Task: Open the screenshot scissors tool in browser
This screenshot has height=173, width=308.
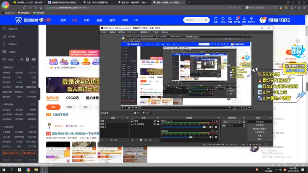Action: click(x=292, y=8)
